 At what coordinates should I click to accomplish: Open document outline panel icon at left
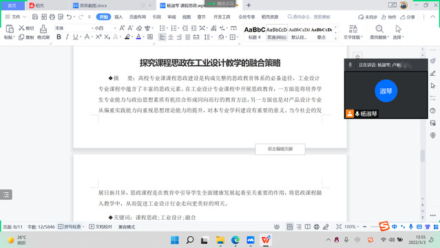point(6,194)
